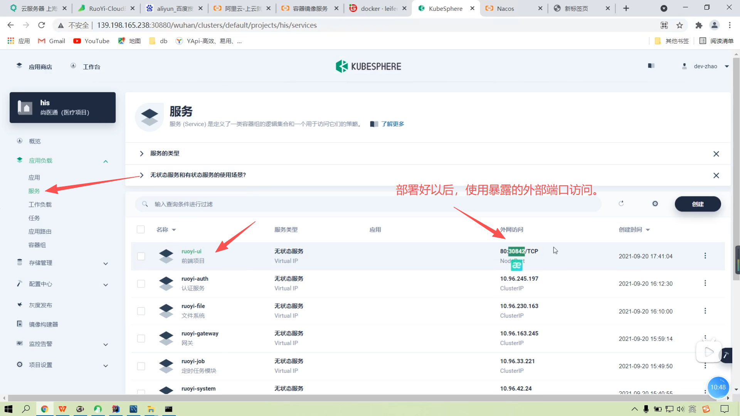
Task: Switch to the RuoYi-Cloud browser tab
Action: (107, 8)
